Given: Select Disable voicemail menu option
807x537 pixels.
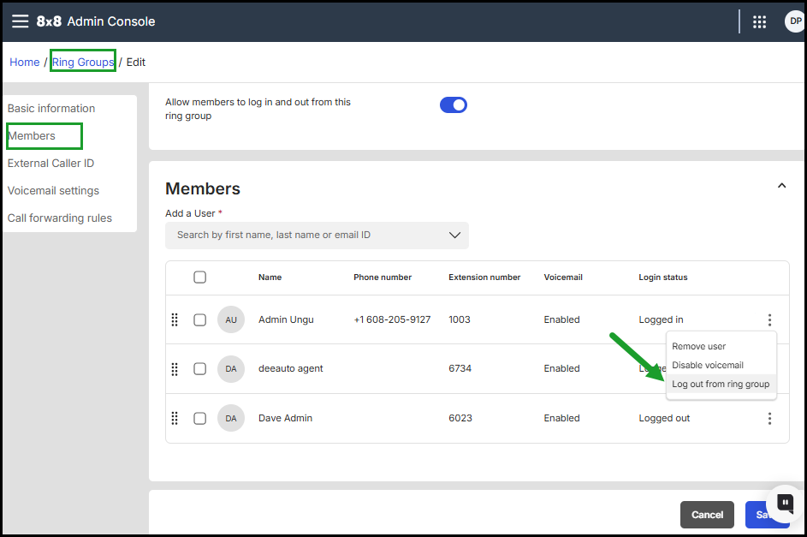Looking at the screenshot, I should point(707,365).
